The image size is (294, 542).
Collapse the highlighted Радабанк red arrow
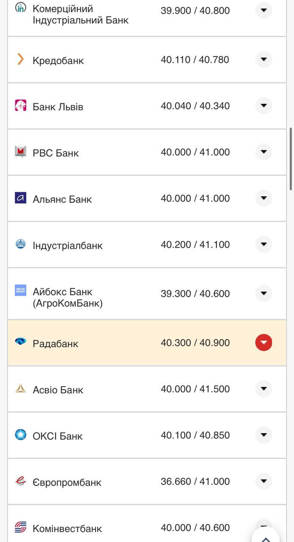click(264, 343)
